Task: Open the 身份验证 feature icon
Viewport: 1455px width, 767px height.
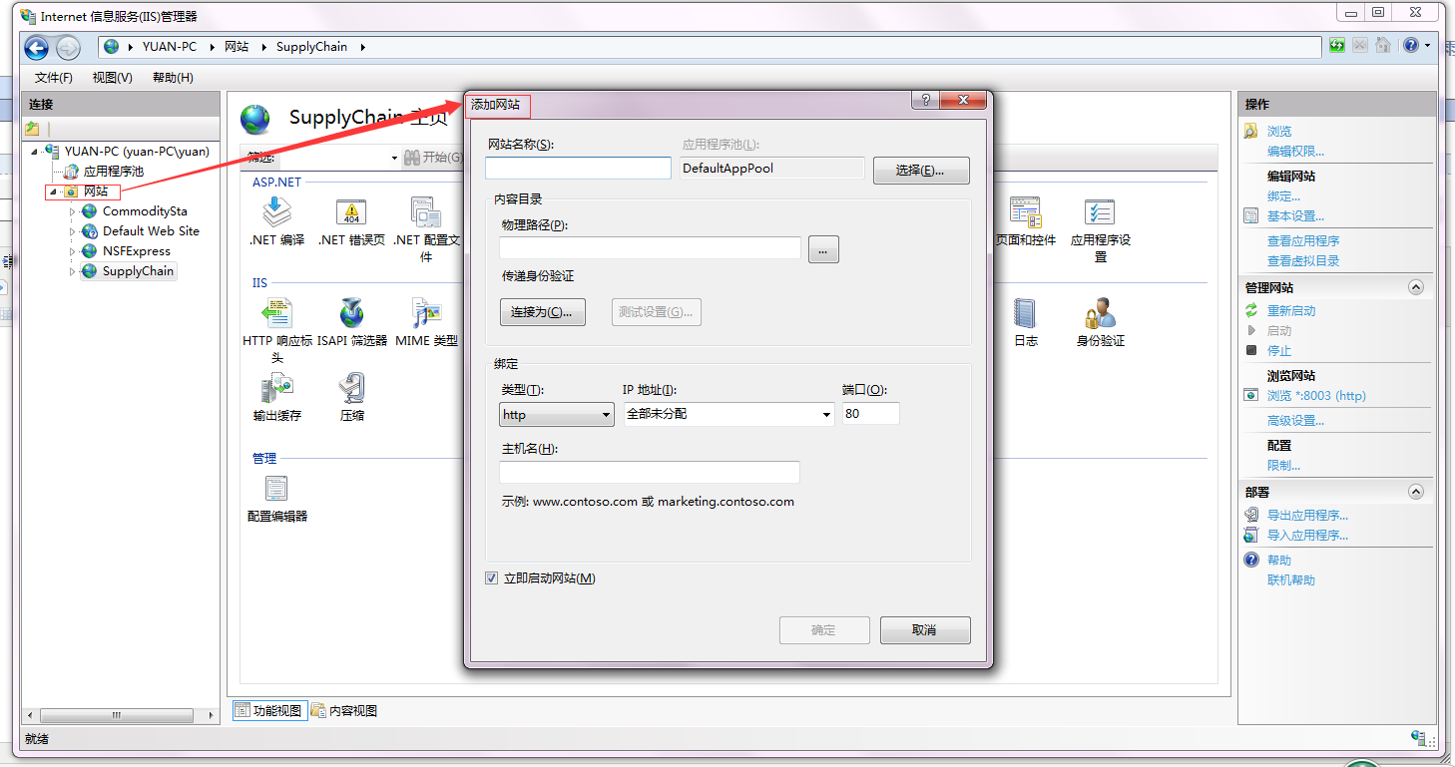Action: (1100, 313)
